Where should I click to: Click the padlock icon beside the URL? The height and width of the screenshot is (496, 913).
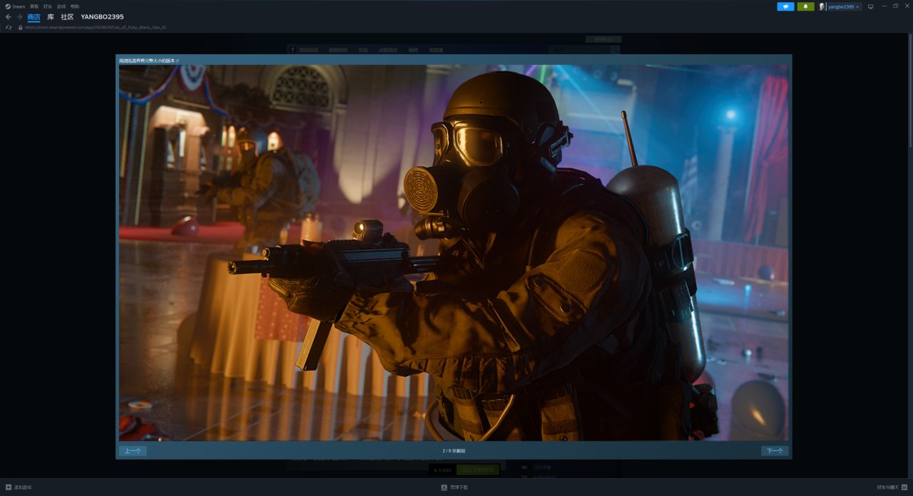coord(21,27)
